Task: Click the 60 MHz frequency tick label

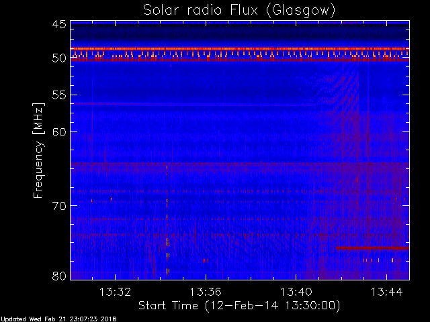Action: 59,132
